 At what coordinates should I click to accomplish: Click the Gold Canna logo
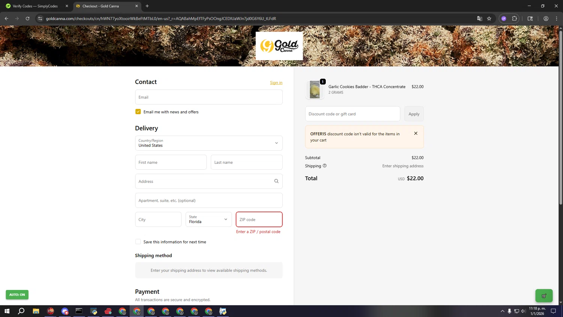pos(279,46)
